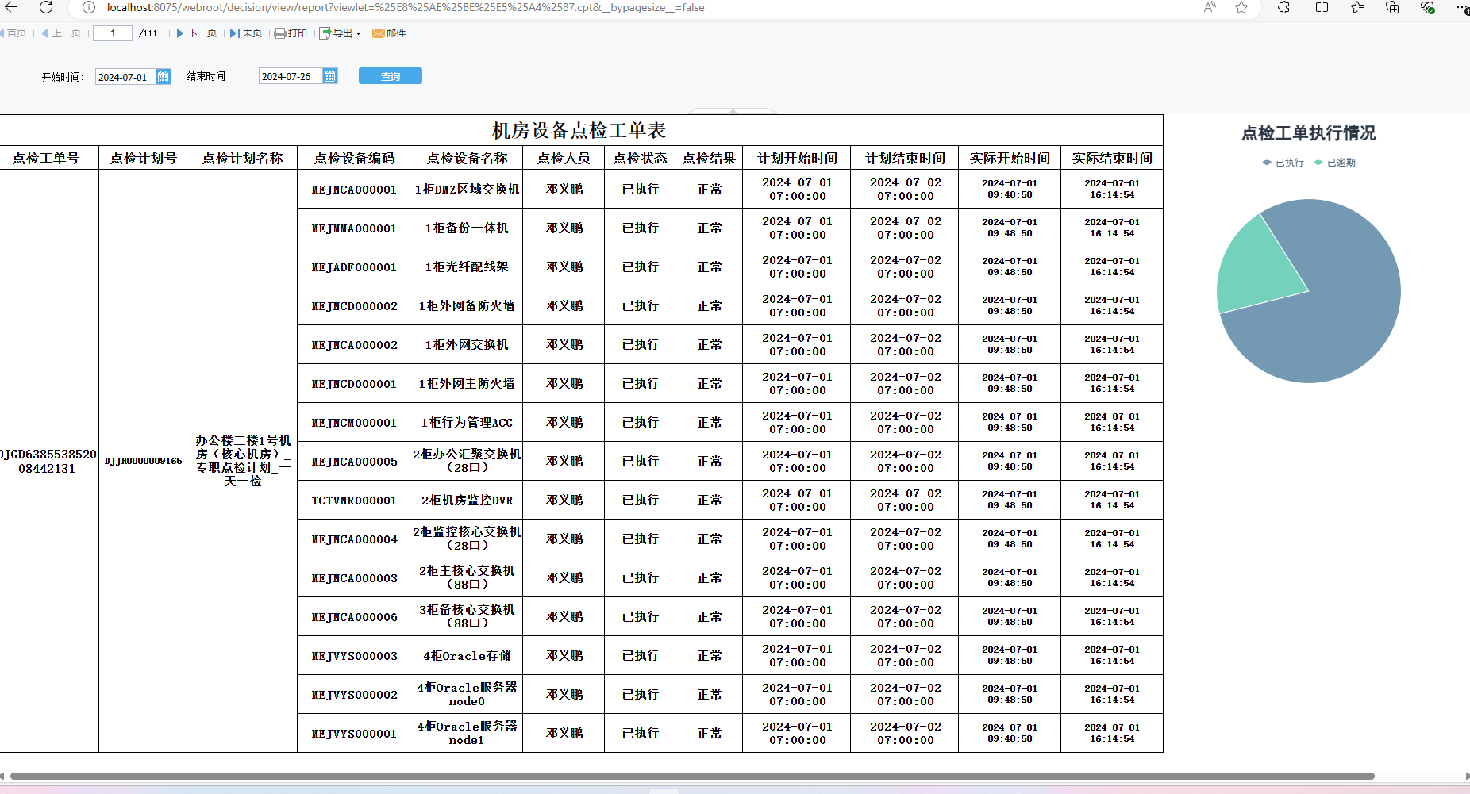
Task: Select device code MEJADF000001
Action: pos(354,267)
